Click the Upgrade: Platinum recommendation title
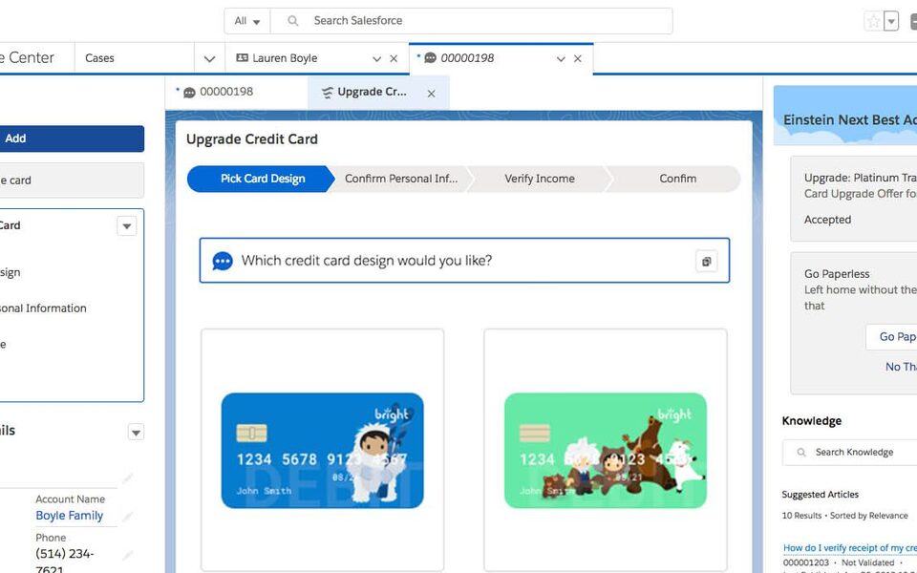The image size is (917, 573). 861,178
